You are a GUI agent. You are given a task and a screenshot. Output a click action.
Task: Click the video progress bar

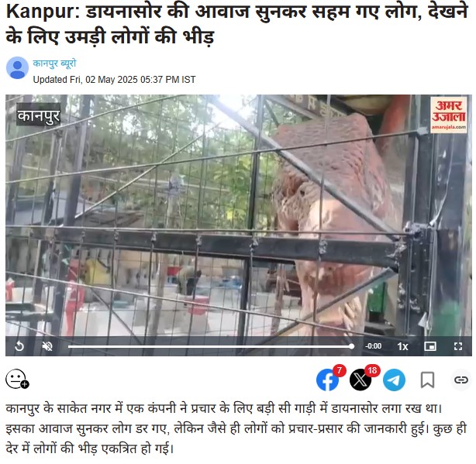tap(211, 346)
